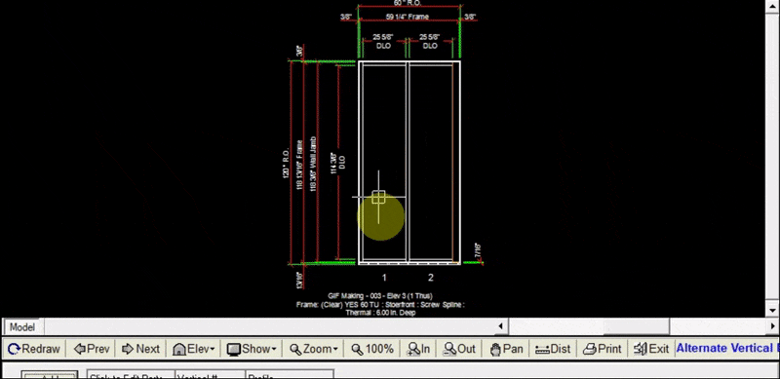Switch to the Model tab
780x379 pixels.
22,326
